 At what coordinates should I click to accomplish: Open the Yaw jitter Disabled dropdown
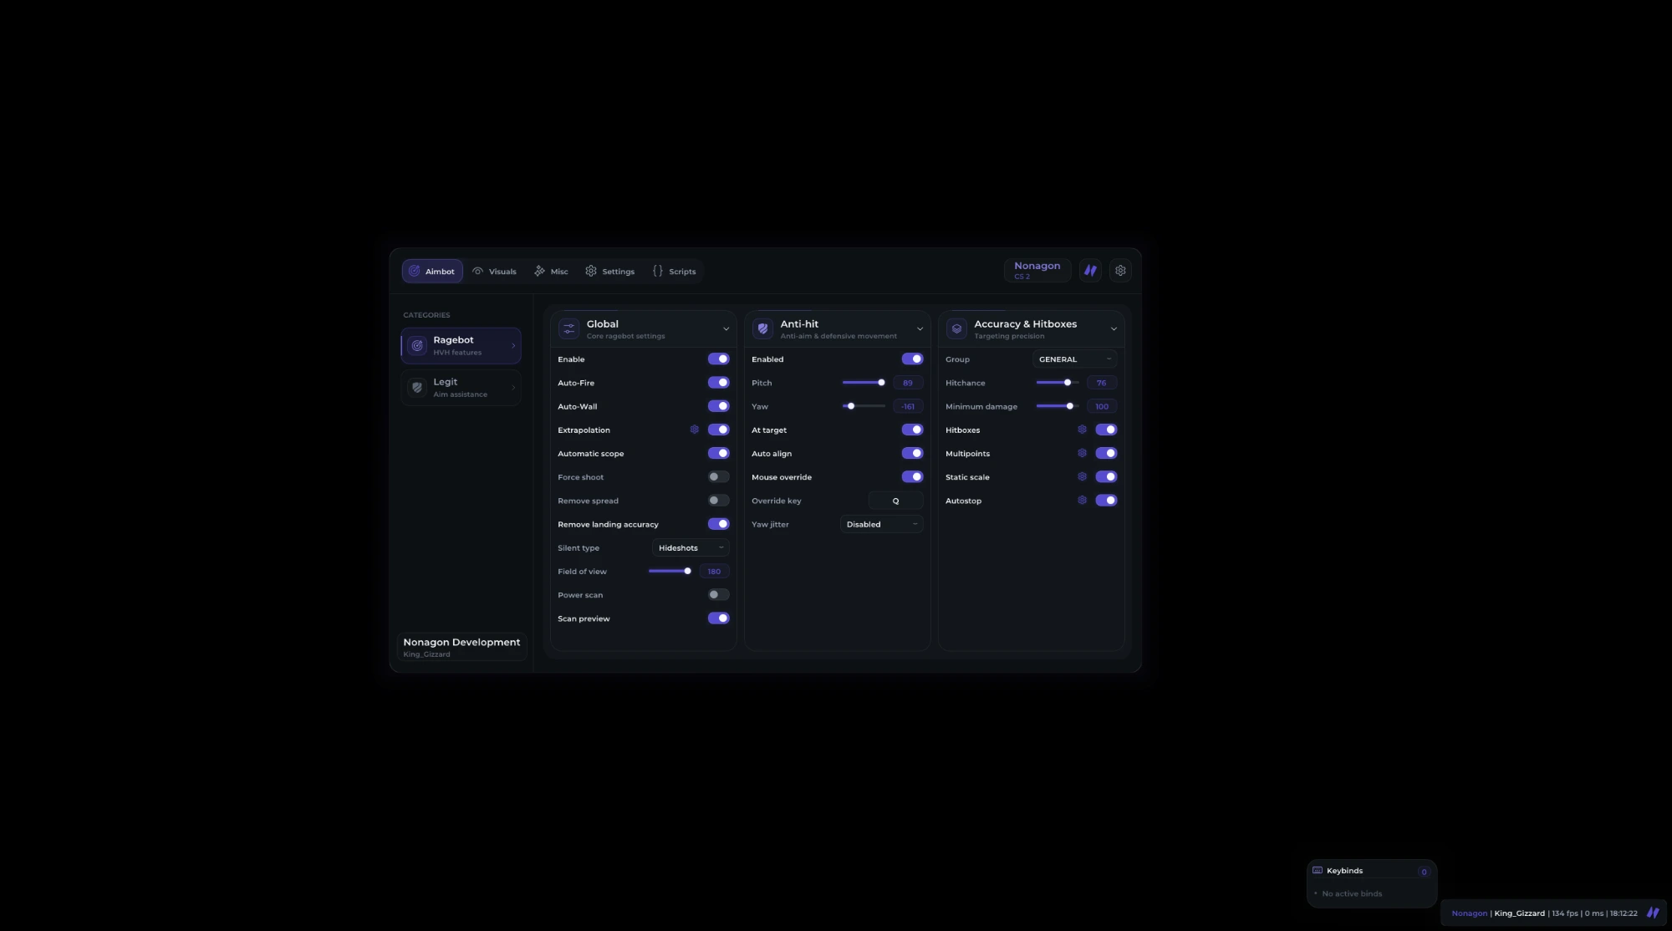(881, 524)
